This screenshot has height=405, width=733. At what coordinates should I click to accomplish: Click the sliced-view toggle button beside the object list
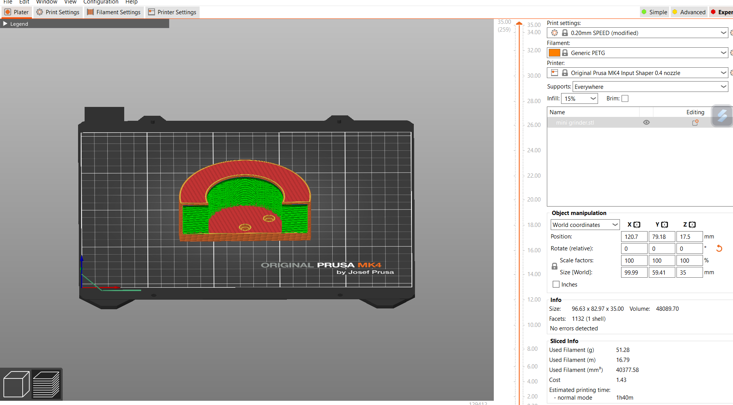coord(722,115)
